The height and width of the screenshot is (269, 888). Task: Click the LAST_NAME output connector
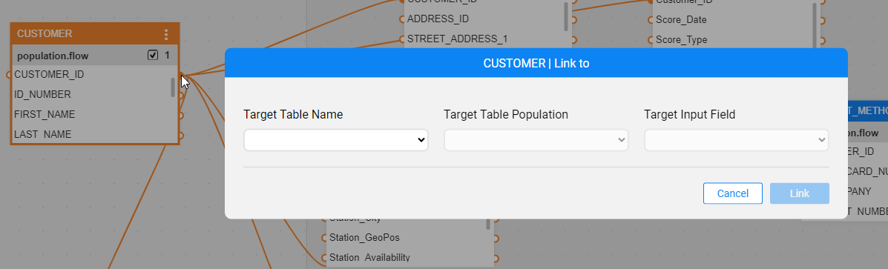pos(181,135)
